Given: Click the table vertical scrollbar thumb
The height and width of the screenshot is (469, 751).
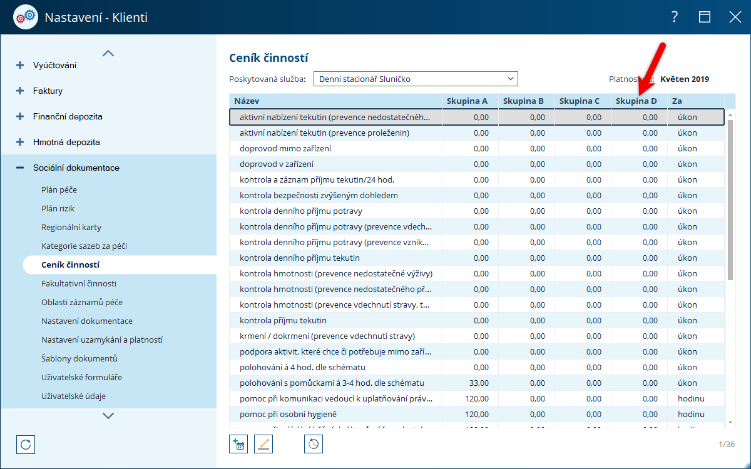Looking at the screenshot, I should [x=730, y=200].
